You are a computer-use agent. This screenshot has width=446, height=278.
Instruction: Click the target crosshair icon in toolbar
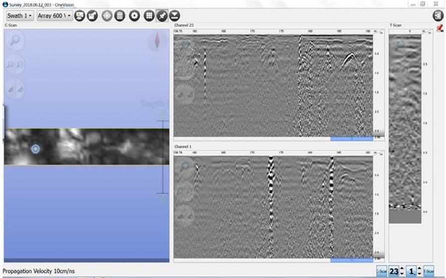(107, 15)
